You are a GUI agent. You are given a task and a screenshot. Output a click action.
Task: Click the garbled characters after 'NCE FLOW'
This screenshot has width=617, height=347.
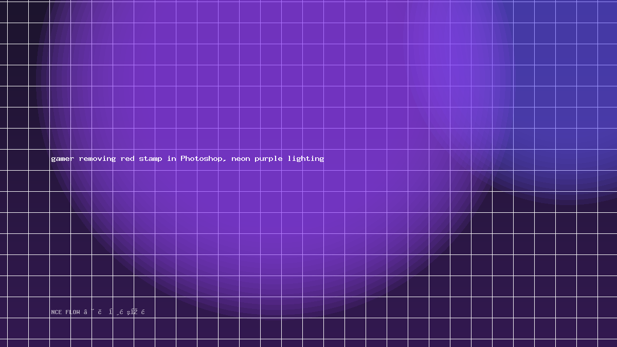pos(114,312)
